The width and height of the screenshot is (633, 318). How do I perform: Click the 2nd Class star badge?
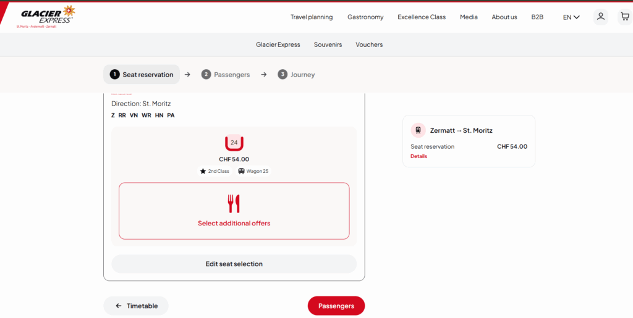click(215, 171)
